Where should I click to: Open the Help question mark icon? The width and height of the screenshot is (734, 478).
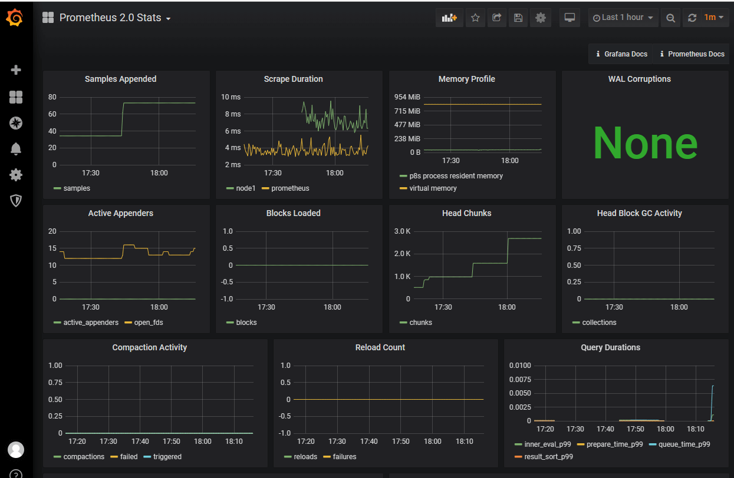point(16,473)
